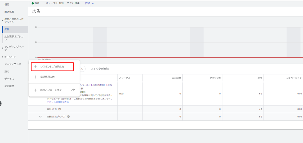
Task: Open 概要 in the sidebar
Action: [7, 4]
